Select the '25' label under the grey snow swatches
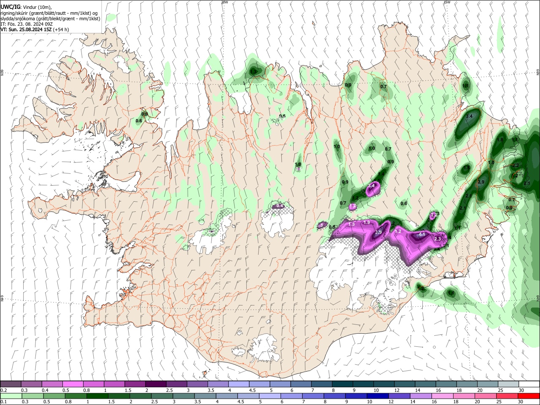The height and width of the screenshot is (405, 540). [x=500, y=390]
